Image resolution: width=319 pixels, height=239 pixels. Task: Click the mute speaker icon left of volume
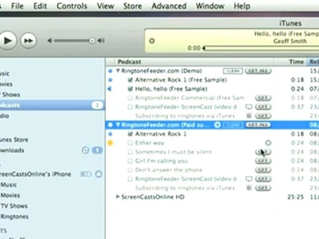point(50,41)
